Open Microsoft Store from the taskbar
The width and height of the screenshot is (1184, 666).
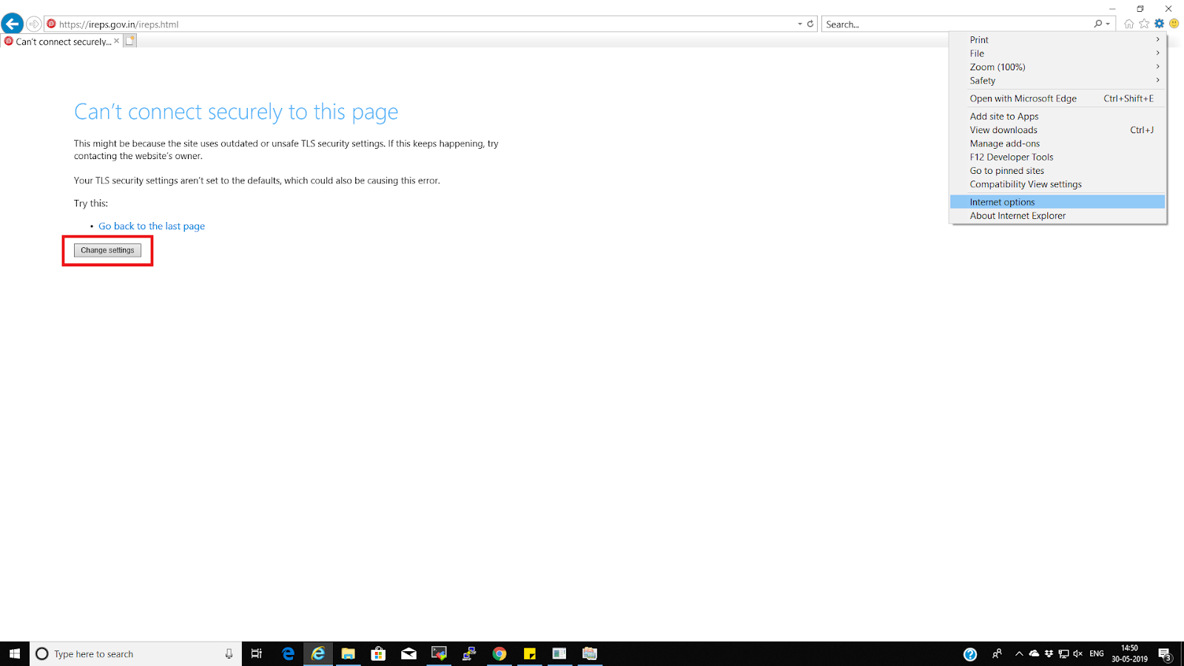[378, 653]
